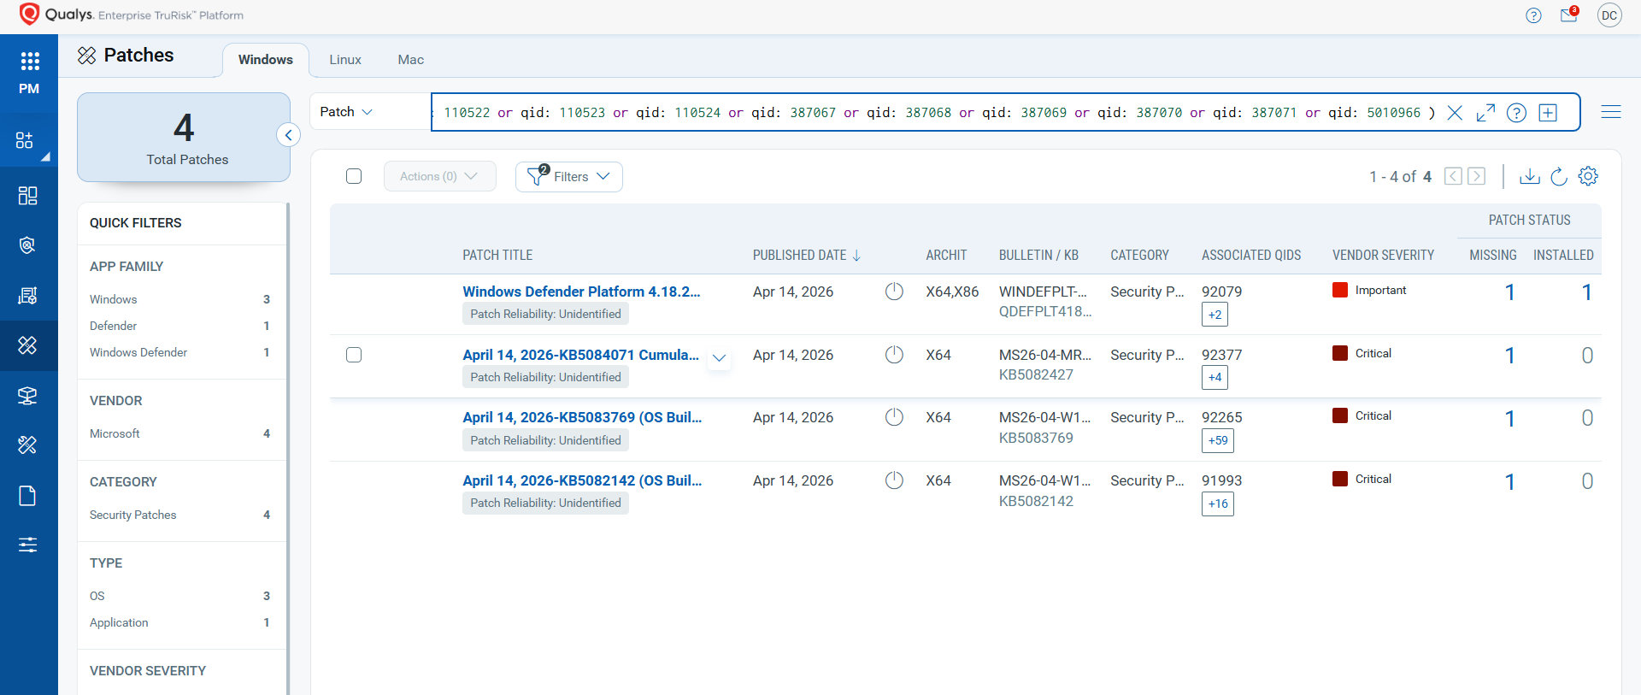Switch to the Mac tab
The width and height of the screenshot is (1641, 695).
pos(410,60)
